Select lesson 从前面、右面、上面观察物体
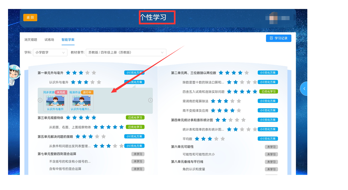The width and height of the screenshot is (348, 190). (70, 127)
